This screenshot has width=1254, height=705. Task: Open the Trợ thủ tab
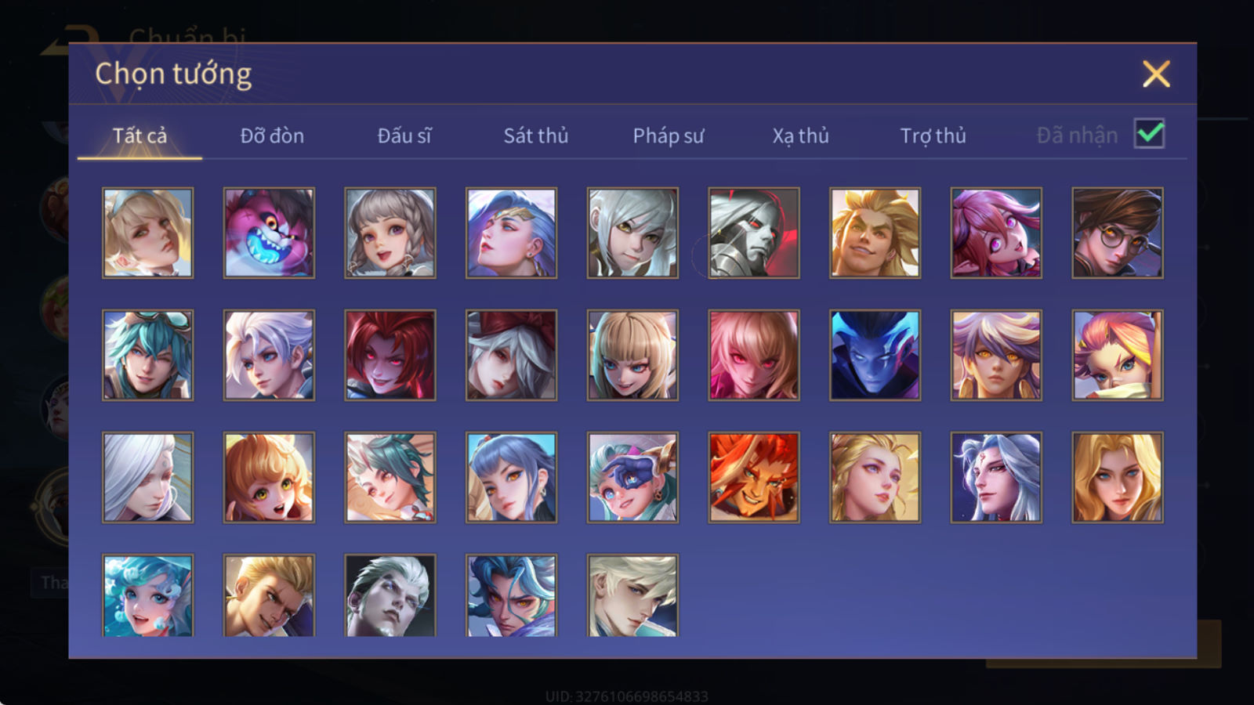tap(933, 136)
